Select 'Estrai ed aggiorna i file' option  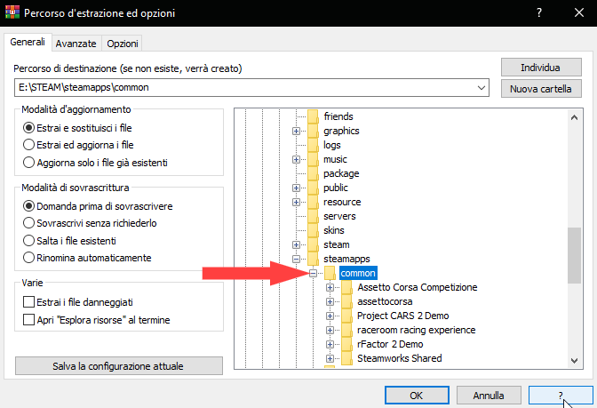tap(29, 145)
